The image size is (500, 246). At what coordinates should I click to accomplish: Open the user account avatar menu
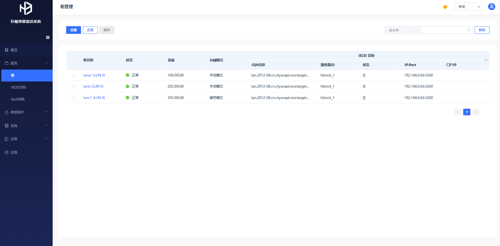tap(492, 7)
